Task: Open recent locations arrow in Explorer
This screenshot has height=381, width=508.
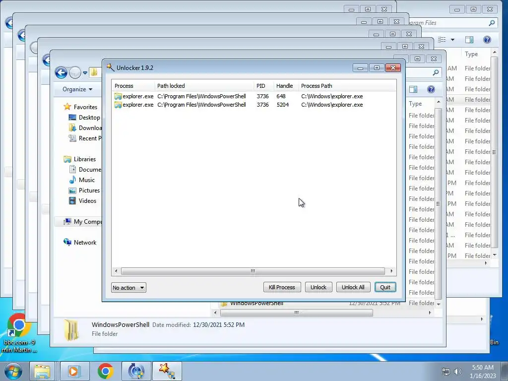Action: click(x=85, y=73)
